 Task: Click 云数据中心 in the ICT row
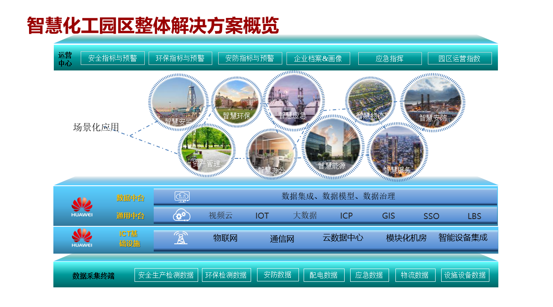coord(343,238)
